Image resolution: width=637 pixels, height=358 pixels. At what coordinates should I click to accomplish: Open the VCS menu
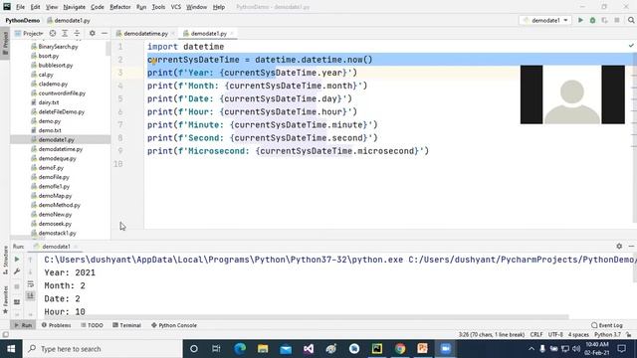click(x=176, y=7)
